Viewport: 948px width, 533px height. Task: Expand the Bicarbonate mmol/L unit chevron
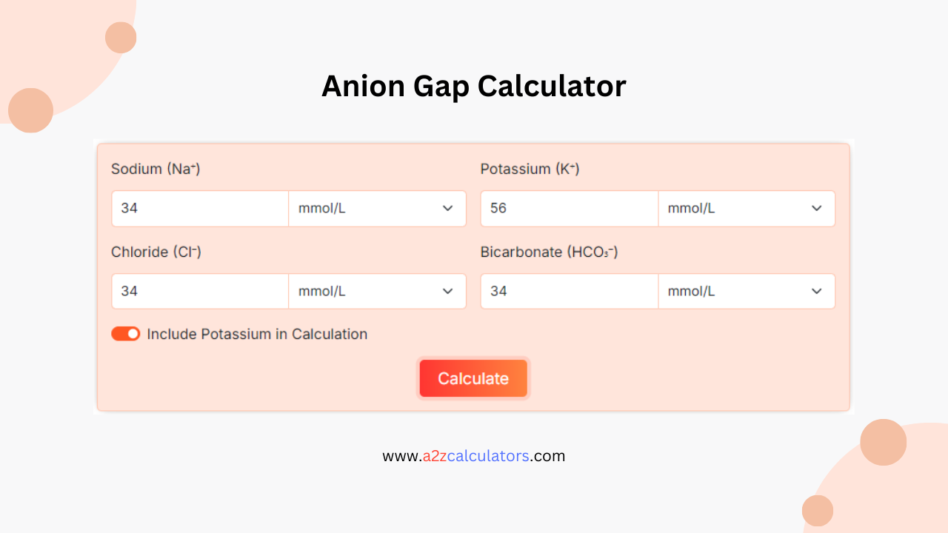coord(816,291)
